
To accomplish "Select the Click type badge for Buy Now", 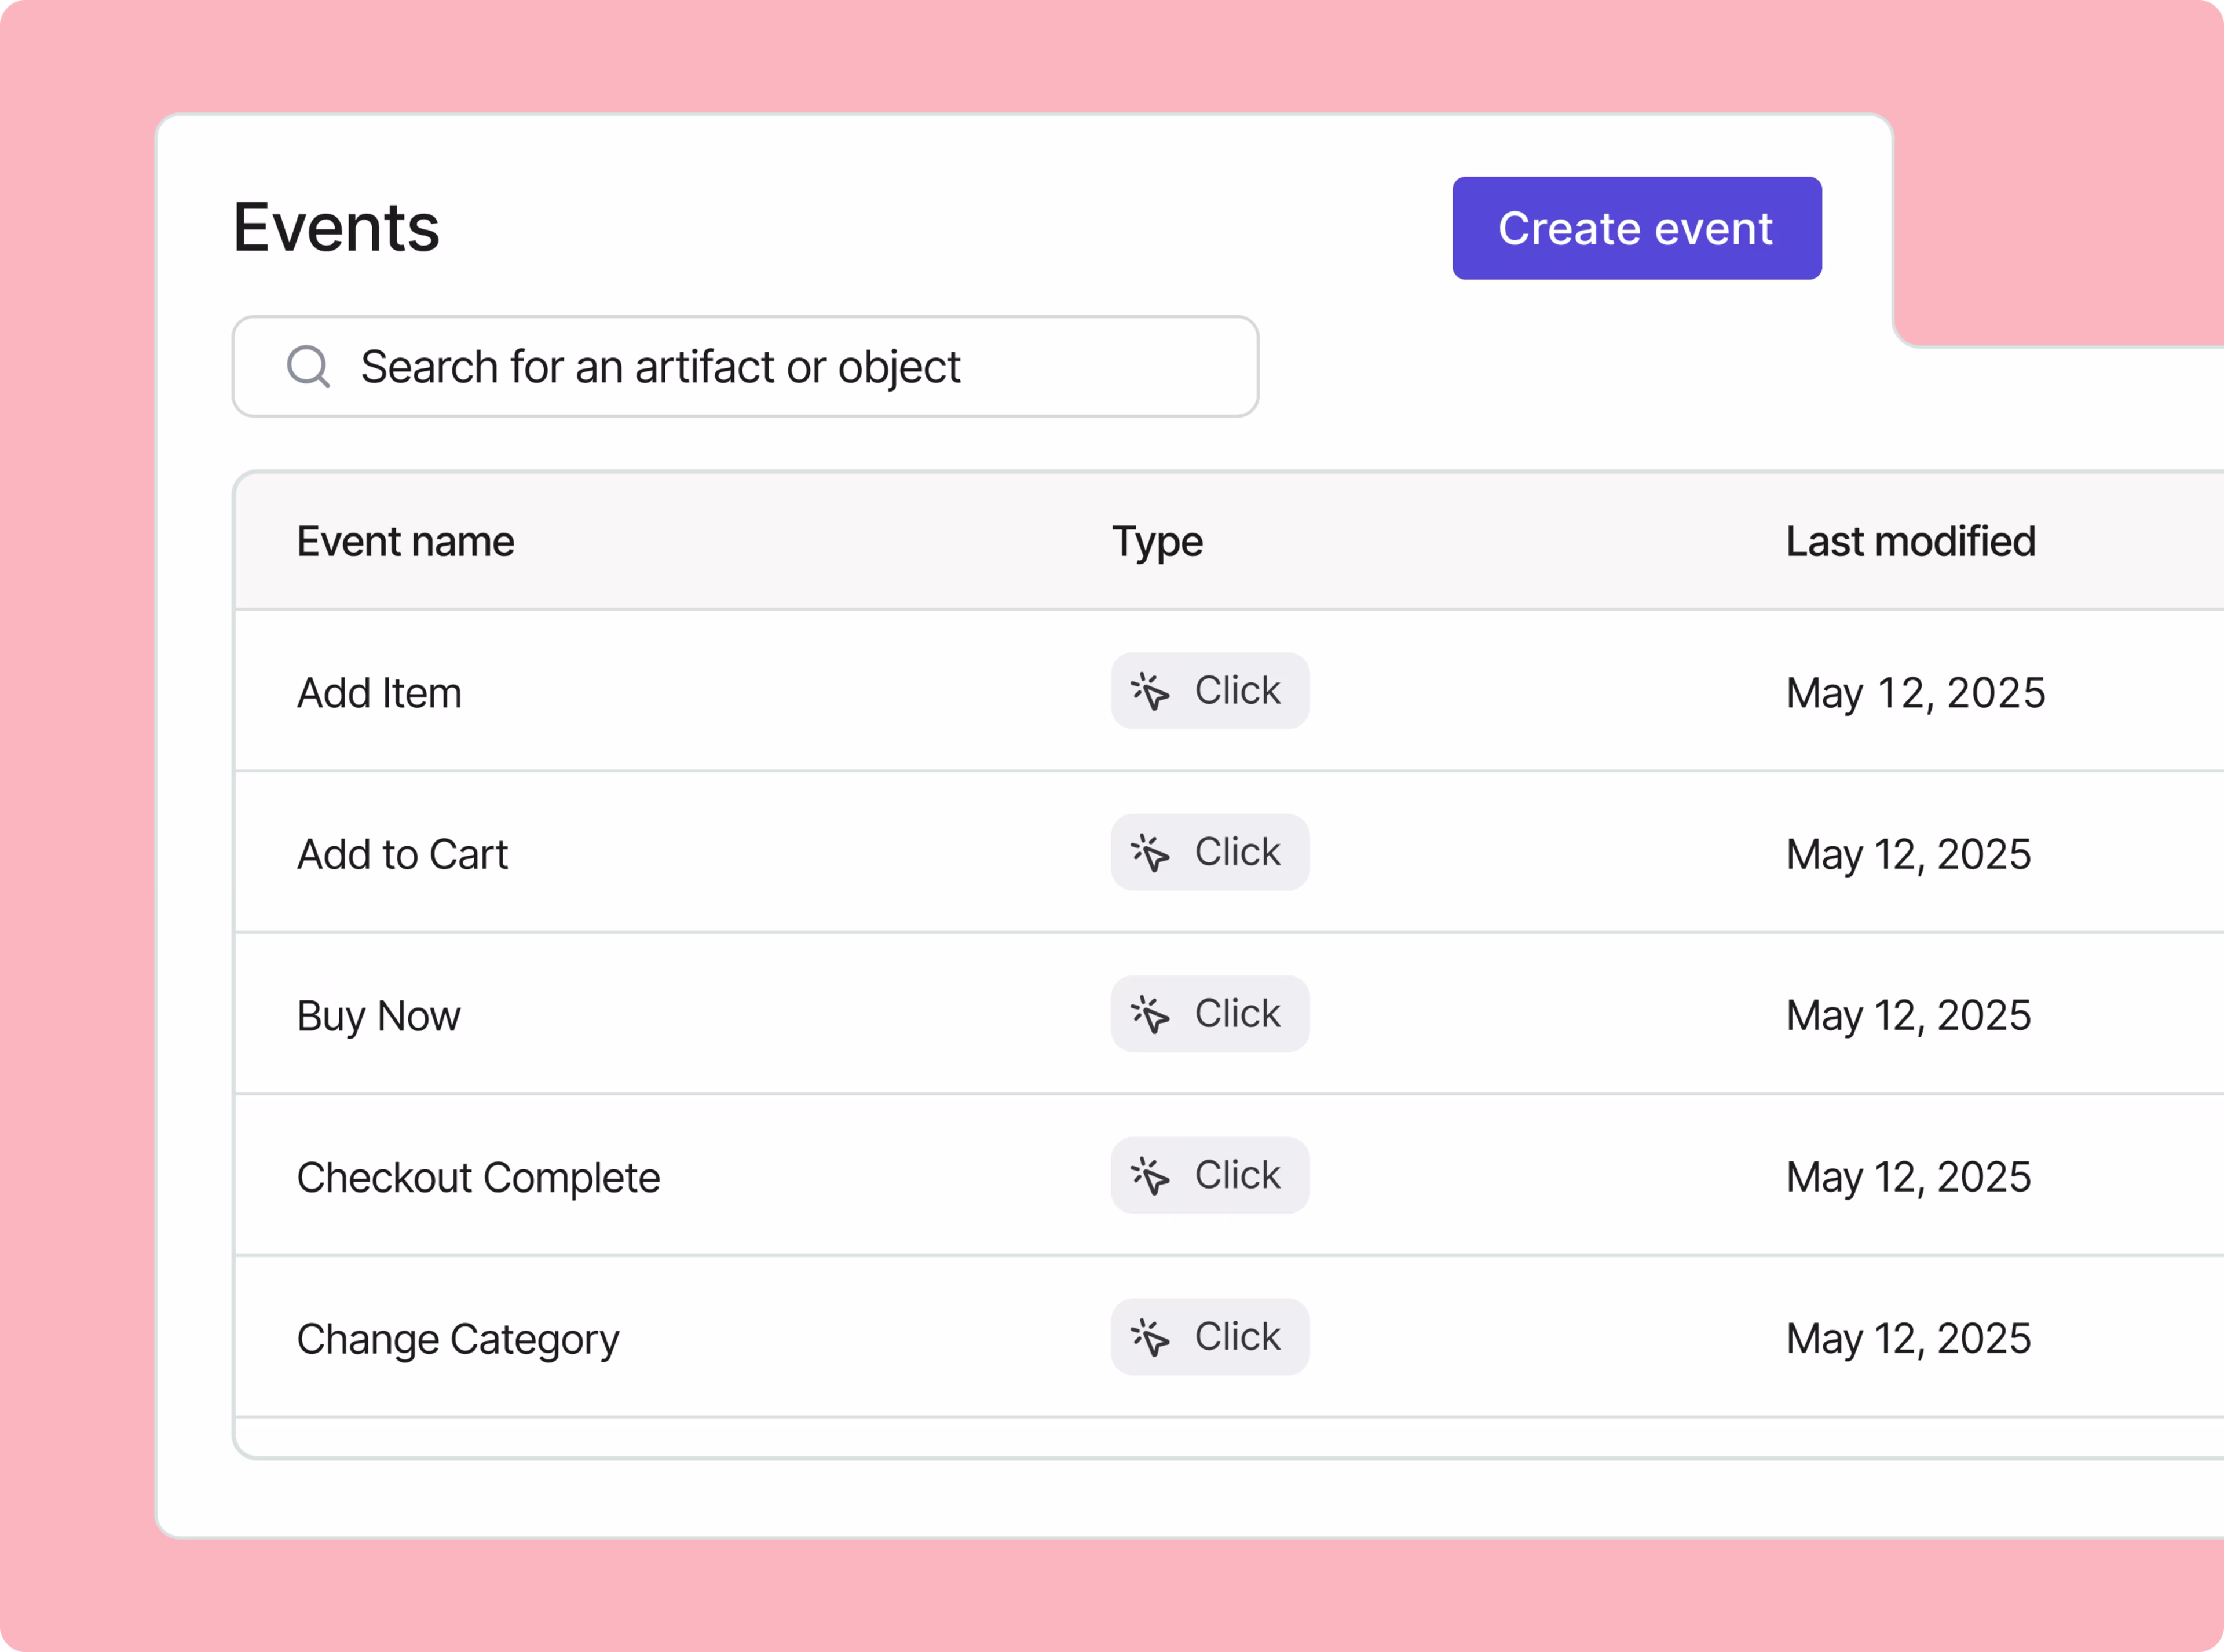I will [x=1210, y=1013].
